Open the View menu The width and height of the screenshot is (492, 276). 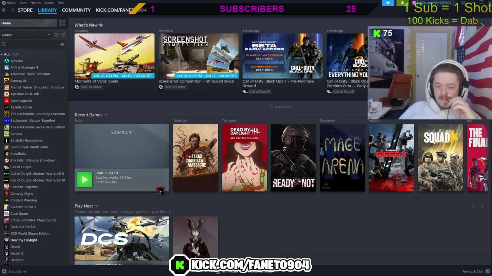pyautogui.click(x=23, y=3)
